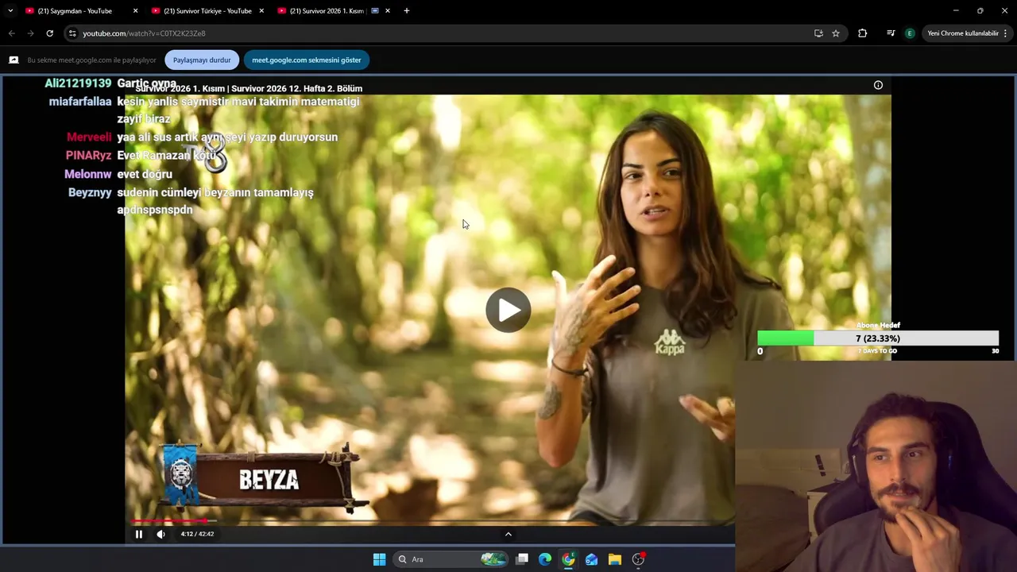This screenshot has width=1017, height=572.
Task: Click the streamer webcam overlay
Action: point(876,466)
